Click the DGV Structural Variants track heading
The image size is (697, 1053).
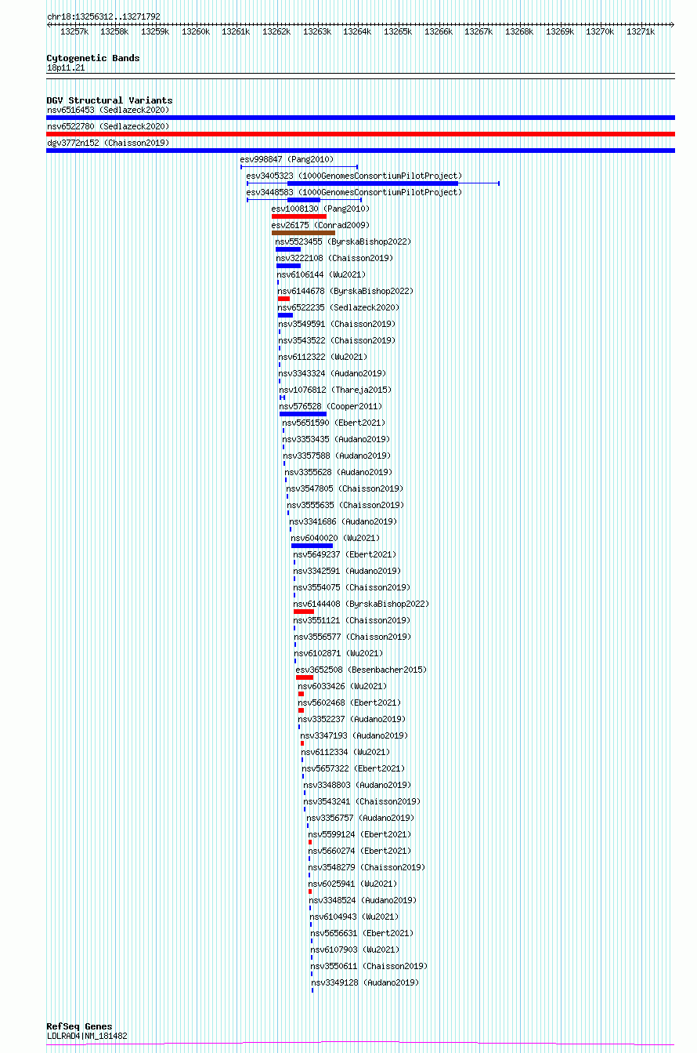(110, 100)
